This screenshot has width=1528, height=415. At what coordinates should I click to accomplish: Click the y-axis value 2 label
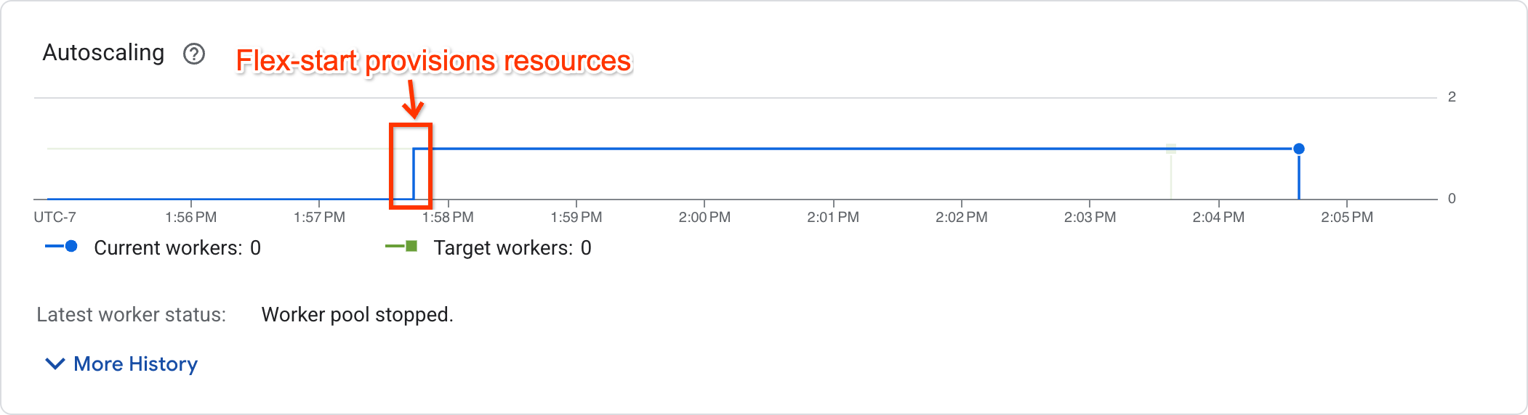pos(1452,97)
